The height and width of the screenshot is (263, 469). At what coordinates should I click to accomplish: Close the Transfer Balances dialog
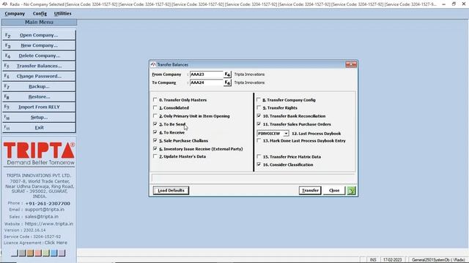(x=351, y=64)
